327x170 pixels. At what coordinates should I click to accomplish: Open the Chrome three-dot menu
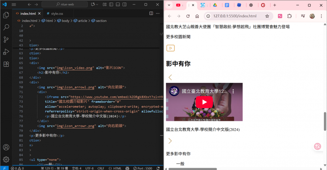tap(321, 16)
